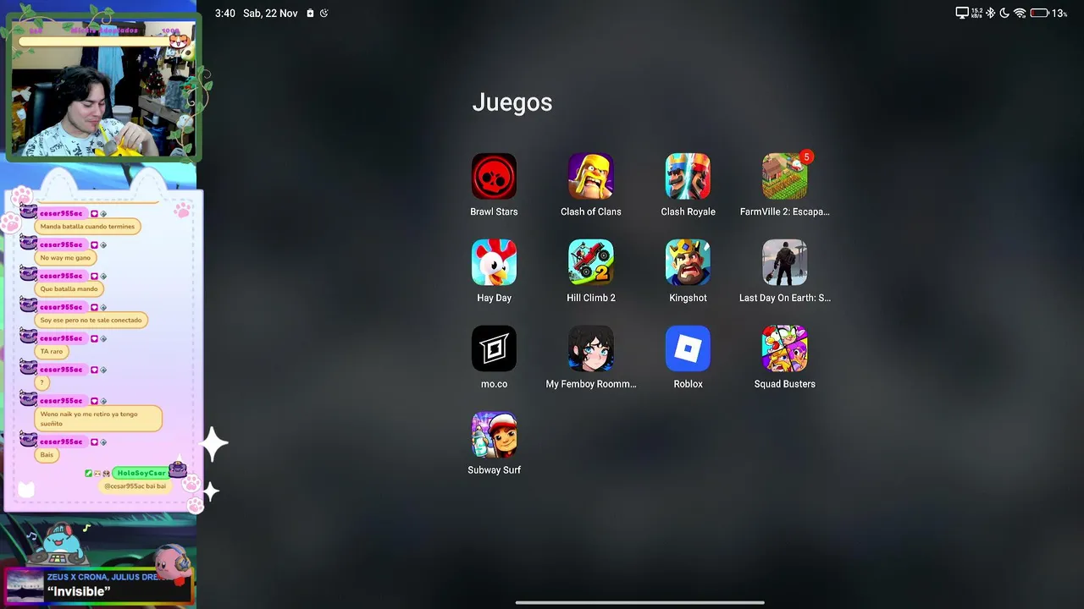Tap the do-not-disturb moon icon
1084x609 pixels.
(x=1004, y=13)
